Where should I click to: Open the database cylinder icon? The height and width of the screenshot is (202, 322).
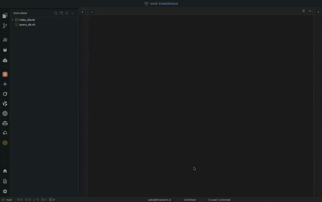click(x=5, y=50)
